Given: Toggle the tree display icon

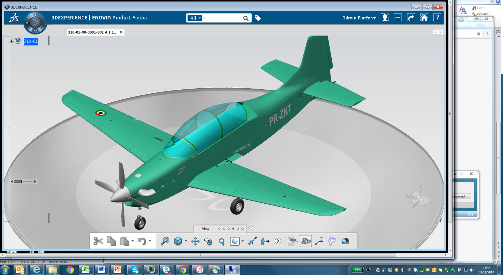Looking at the screenshot, I should 293,241.
